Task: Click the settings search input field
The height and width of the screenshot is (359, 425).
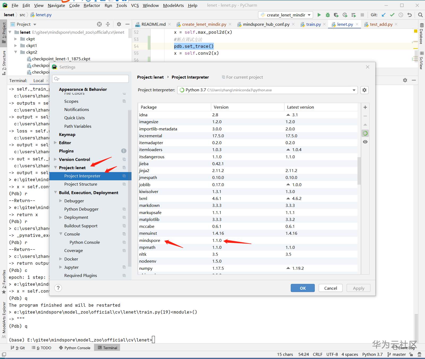Action: pyautogui.click(x=91, y=79)
